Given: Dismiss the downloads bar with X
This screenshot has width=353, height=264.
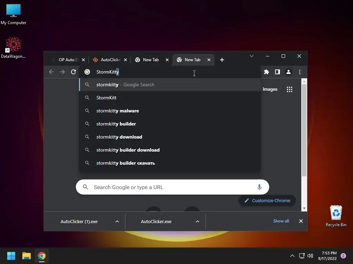Looking at the screenshot, I should [x=301, y=221].
